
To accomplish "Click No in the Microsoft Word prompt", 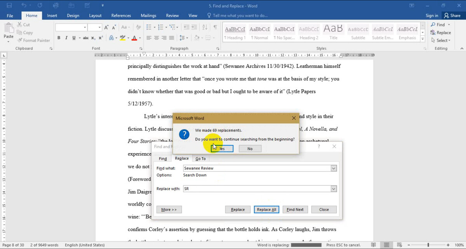I will [250, 149].
